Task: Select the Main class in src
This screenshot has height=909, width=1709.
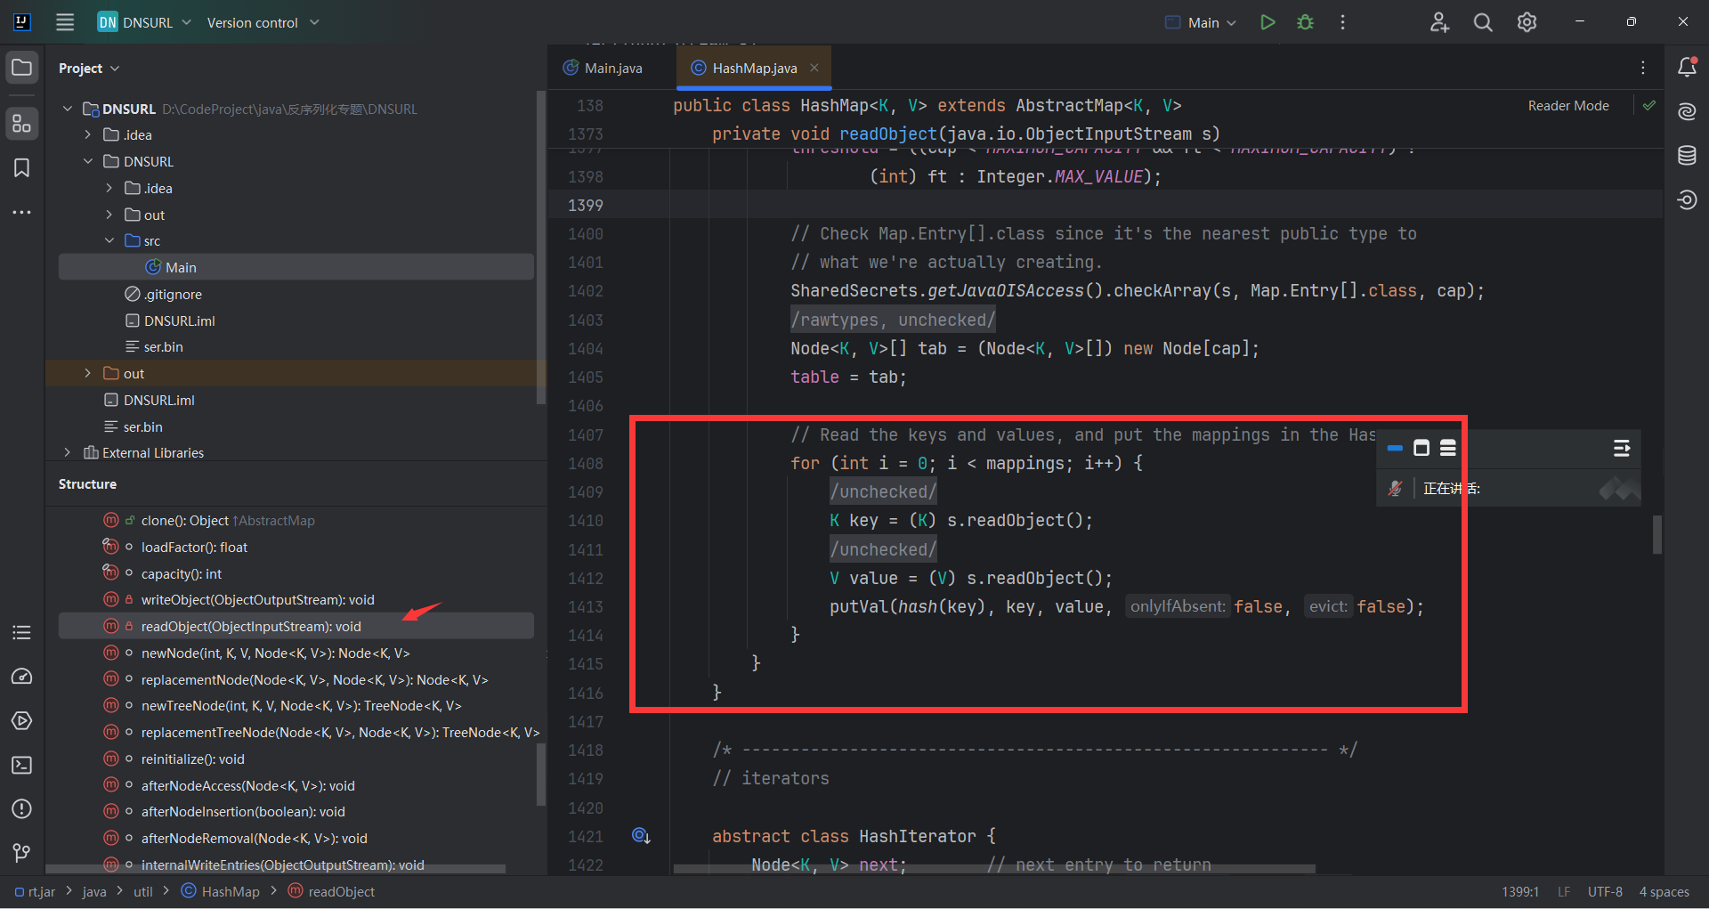Action: [296, 267]
